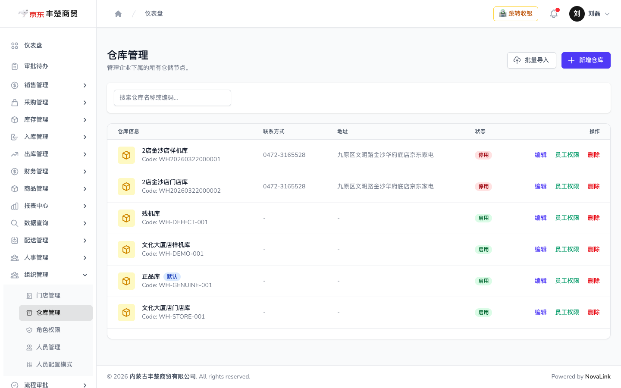
Task: Click the 入库管理 sidebar icon
Action: tap(15, 137)
